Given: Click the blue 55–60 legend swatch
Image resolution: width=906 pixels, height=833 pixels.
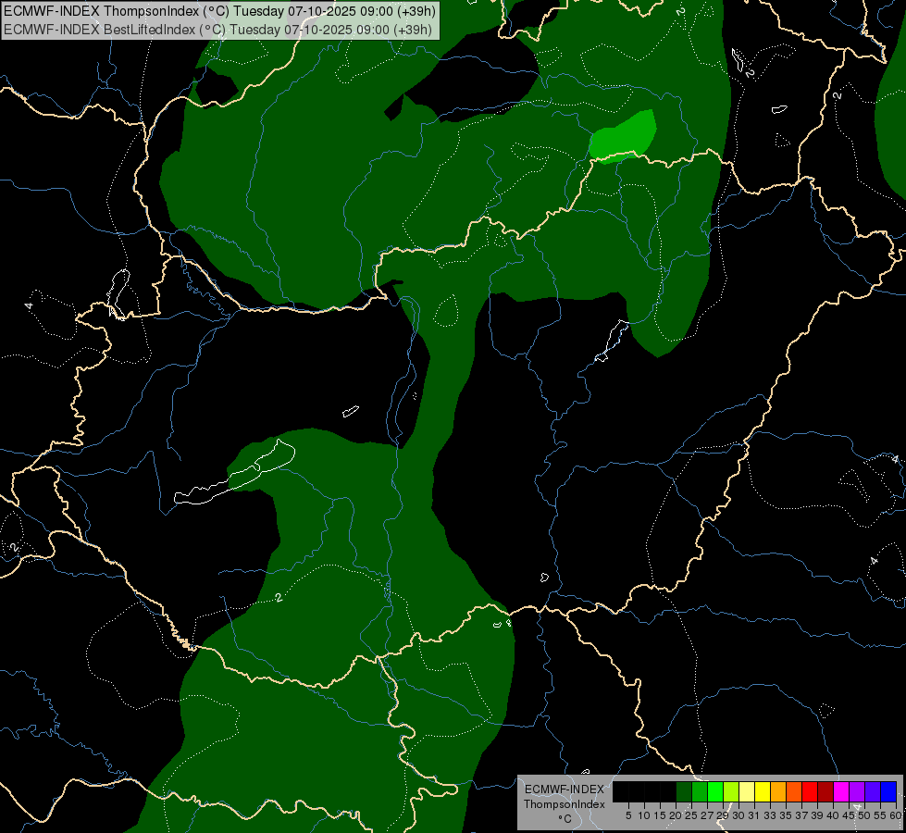Looking at the screenshot, I should pos(888,791).
